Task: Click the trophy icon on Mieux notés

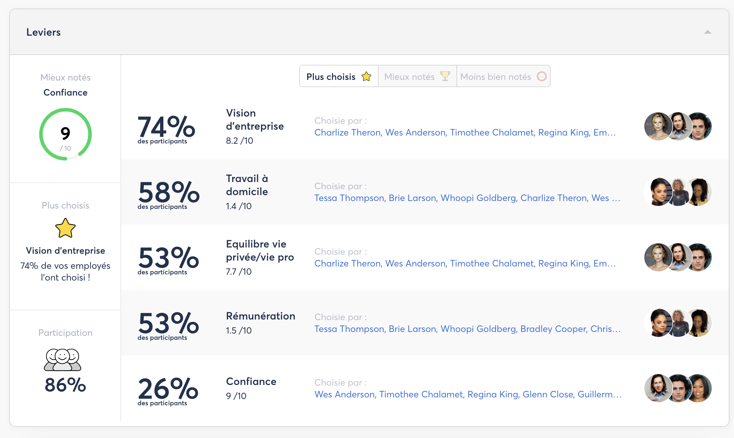Action: point(445,76)
